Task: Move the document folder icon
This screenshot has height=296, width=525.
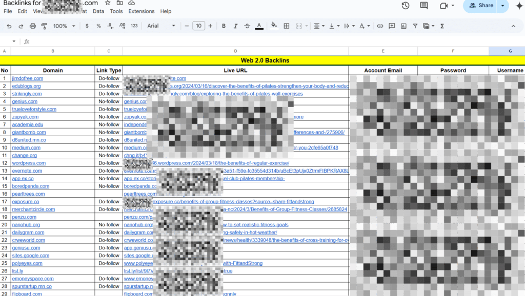Action: pyautogui.click(x=119, y=3)
